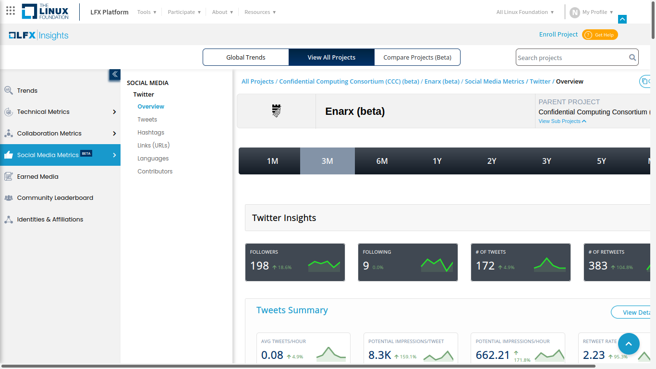Viewport: 656px width, 369px height.
Task: Click The Linux Foundation logo
Action: 45,12
